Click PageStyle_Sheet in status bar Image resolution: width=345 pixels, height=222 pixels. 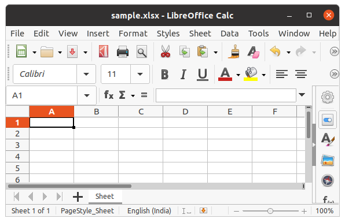coord(87,211)
